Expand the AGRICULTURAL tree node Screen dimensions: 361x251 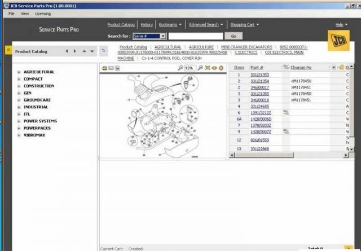click(19, 72)
